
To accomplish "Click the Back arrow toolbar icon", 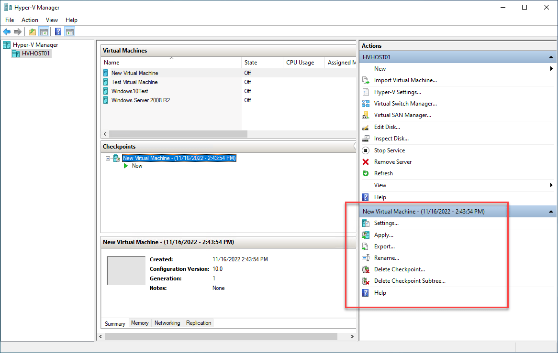I will 7,32.
